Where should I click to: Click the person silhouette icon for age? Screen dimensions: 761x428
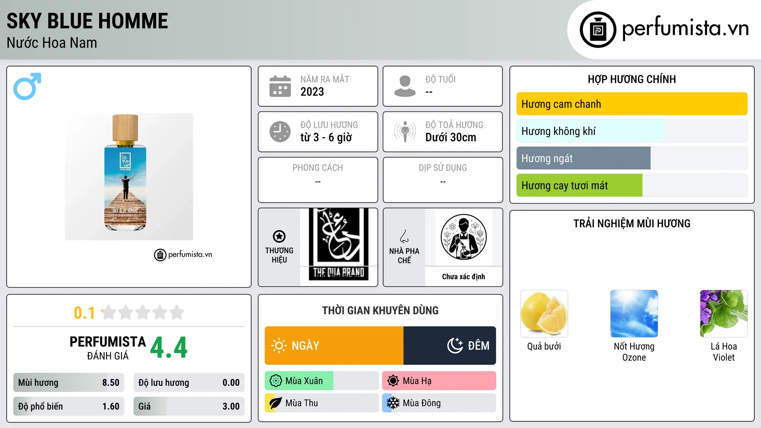point(405,86)
